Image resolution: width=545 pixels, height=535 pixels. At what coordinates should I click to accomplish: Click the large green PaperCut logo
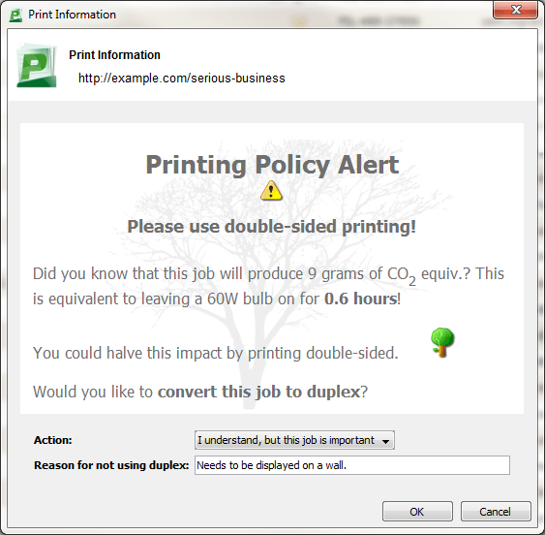(37, 66)
